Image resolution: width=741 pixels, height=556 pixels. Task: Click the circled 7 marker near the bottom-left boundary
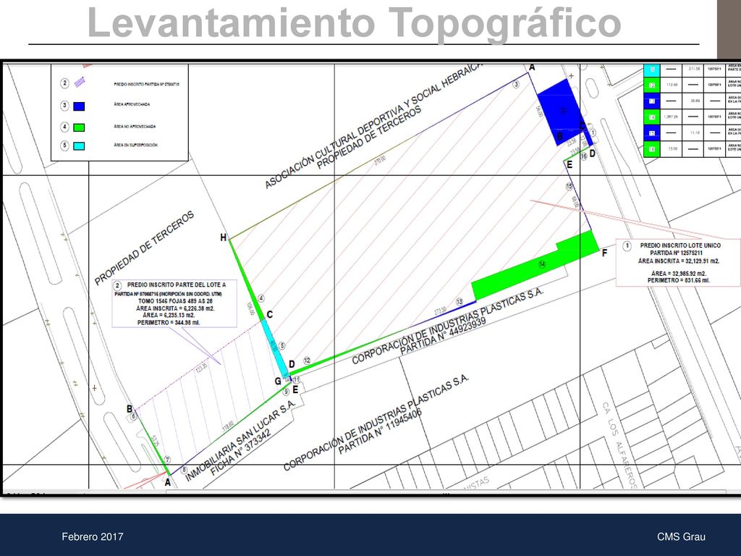click(167, 460)
